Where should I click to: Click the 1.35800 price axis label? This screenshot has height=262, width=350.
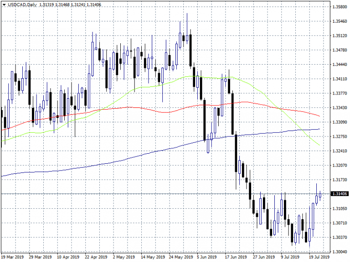338,7
